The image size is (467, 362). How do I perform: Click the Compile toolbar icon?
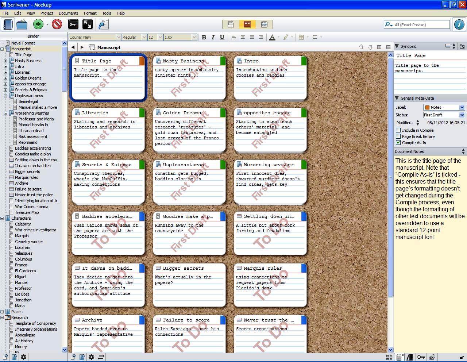(x=104, y=24)
